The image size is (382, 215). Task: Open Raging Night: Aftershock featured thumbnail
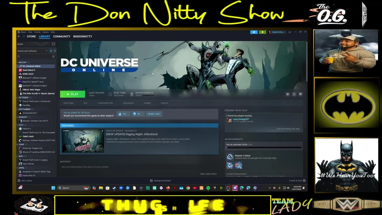(83, 141)
